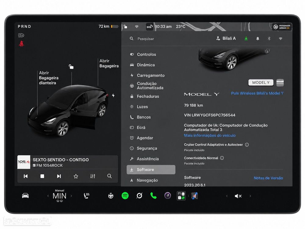Open notifications bell icon
This screenshot has width=305, height=229.
[257, 38]
